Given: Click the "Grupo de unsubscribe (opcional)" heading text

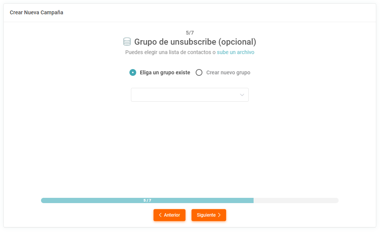Looking at the screenshot, I should click(x=195, y=42).
